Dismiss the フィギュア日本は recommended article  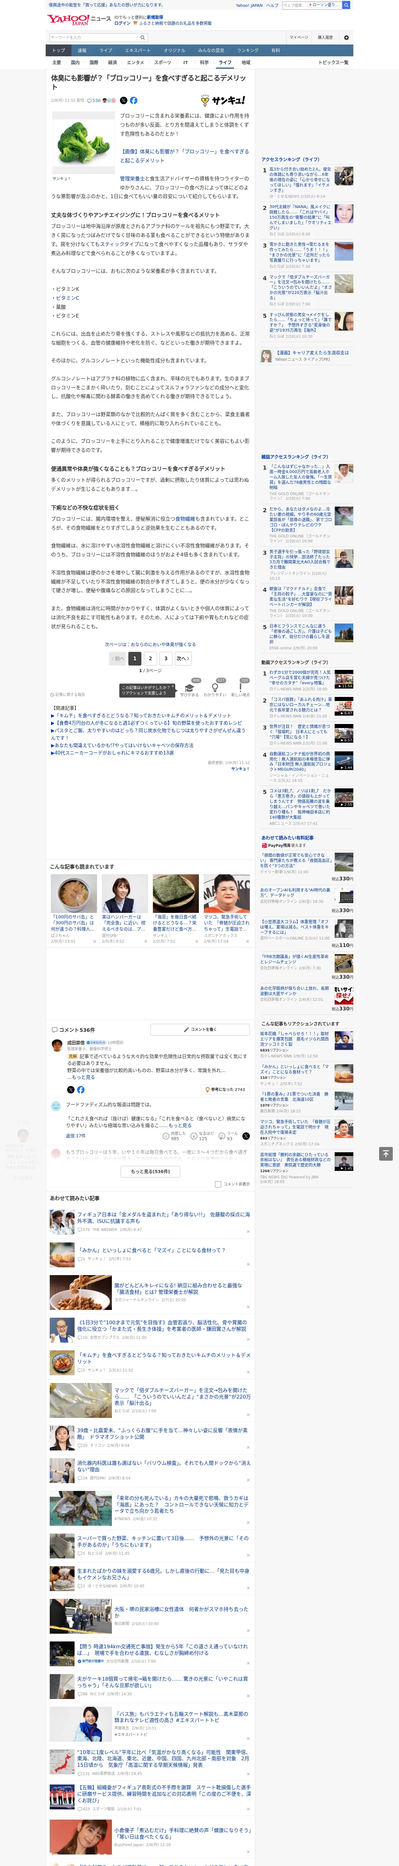tap(248, 1232)
